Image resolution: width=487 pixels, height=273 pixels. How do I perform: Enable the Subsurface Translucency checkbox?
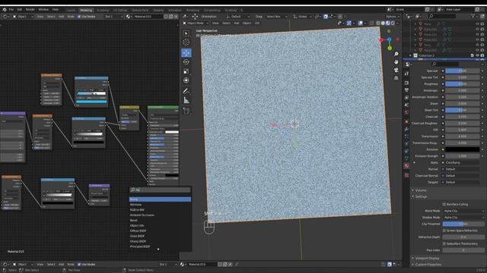tap(444, 243)
